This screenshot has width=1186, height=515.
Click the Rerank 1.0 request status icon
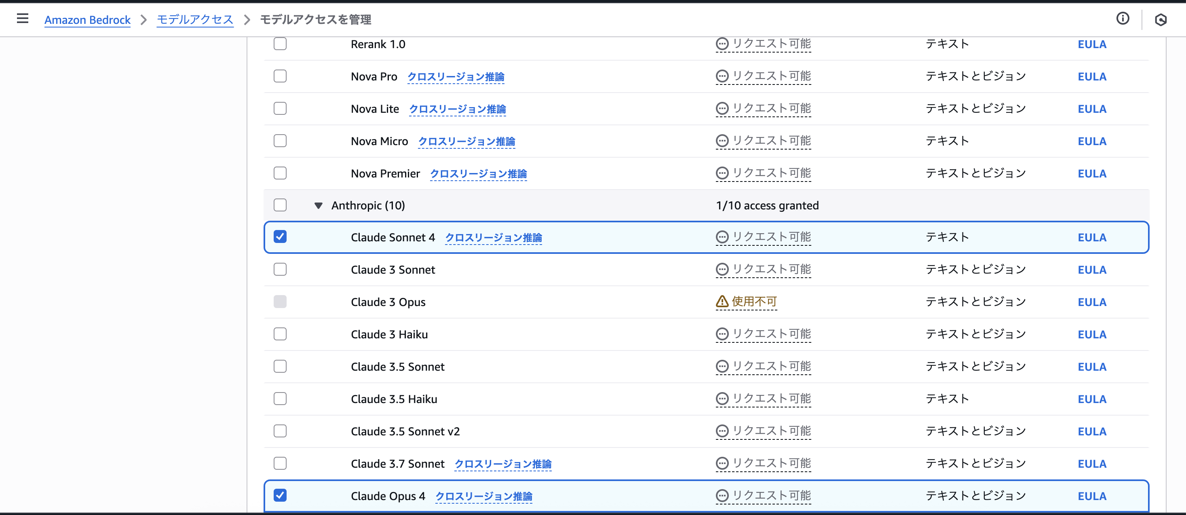(722, 44)
